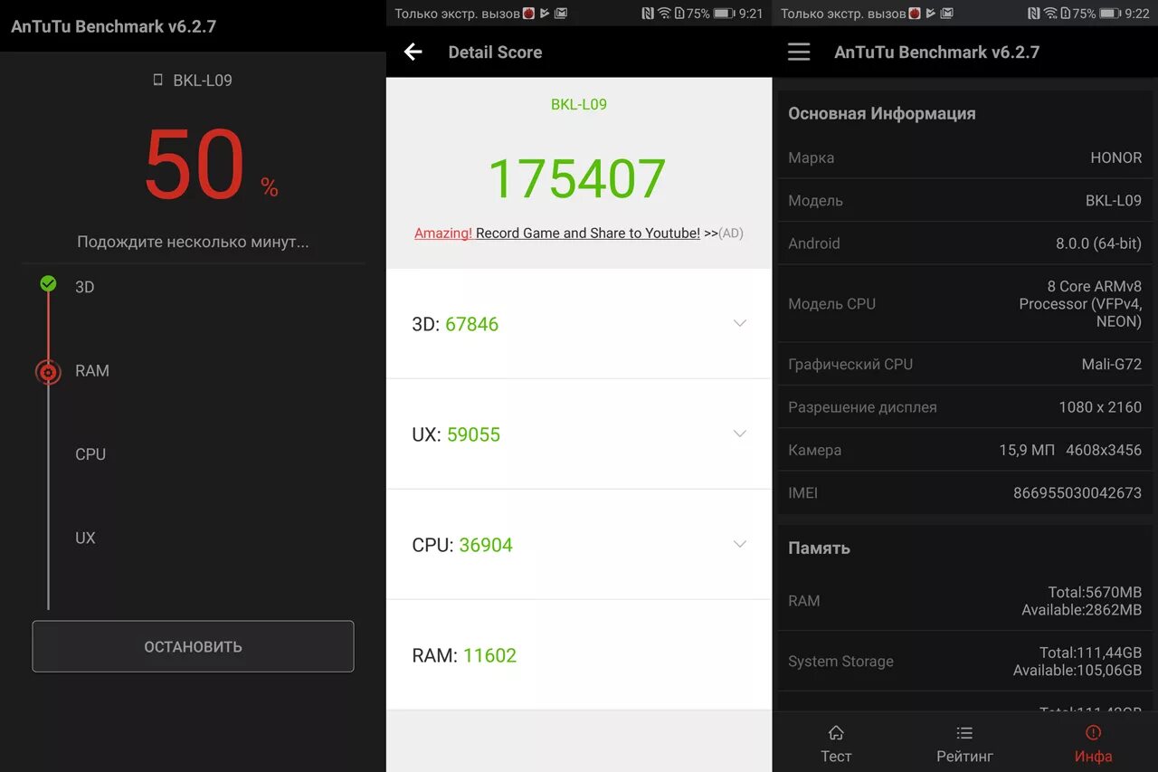Tap the >>(AD) marker after the link
Image resolution: width=1158 pixels, height=772 pixels.
pos(724,234)
